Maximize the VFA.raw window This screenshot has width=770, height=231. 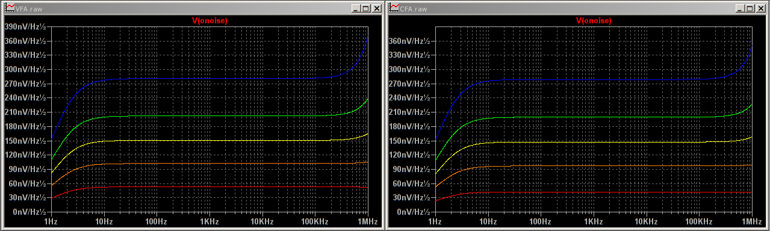[x=366, y=8]
